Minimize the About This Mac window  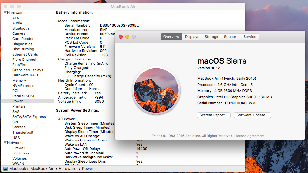pos(127,37)
